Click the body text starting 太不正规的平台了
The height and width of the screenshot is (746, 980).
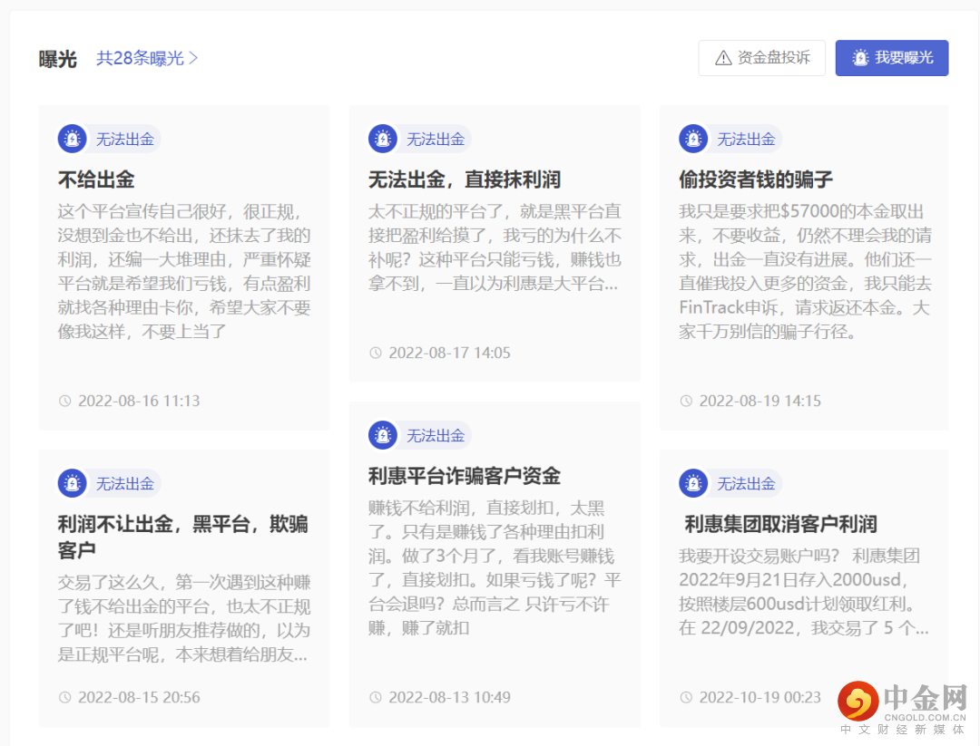pyautogui.click(x=495, y=247)
